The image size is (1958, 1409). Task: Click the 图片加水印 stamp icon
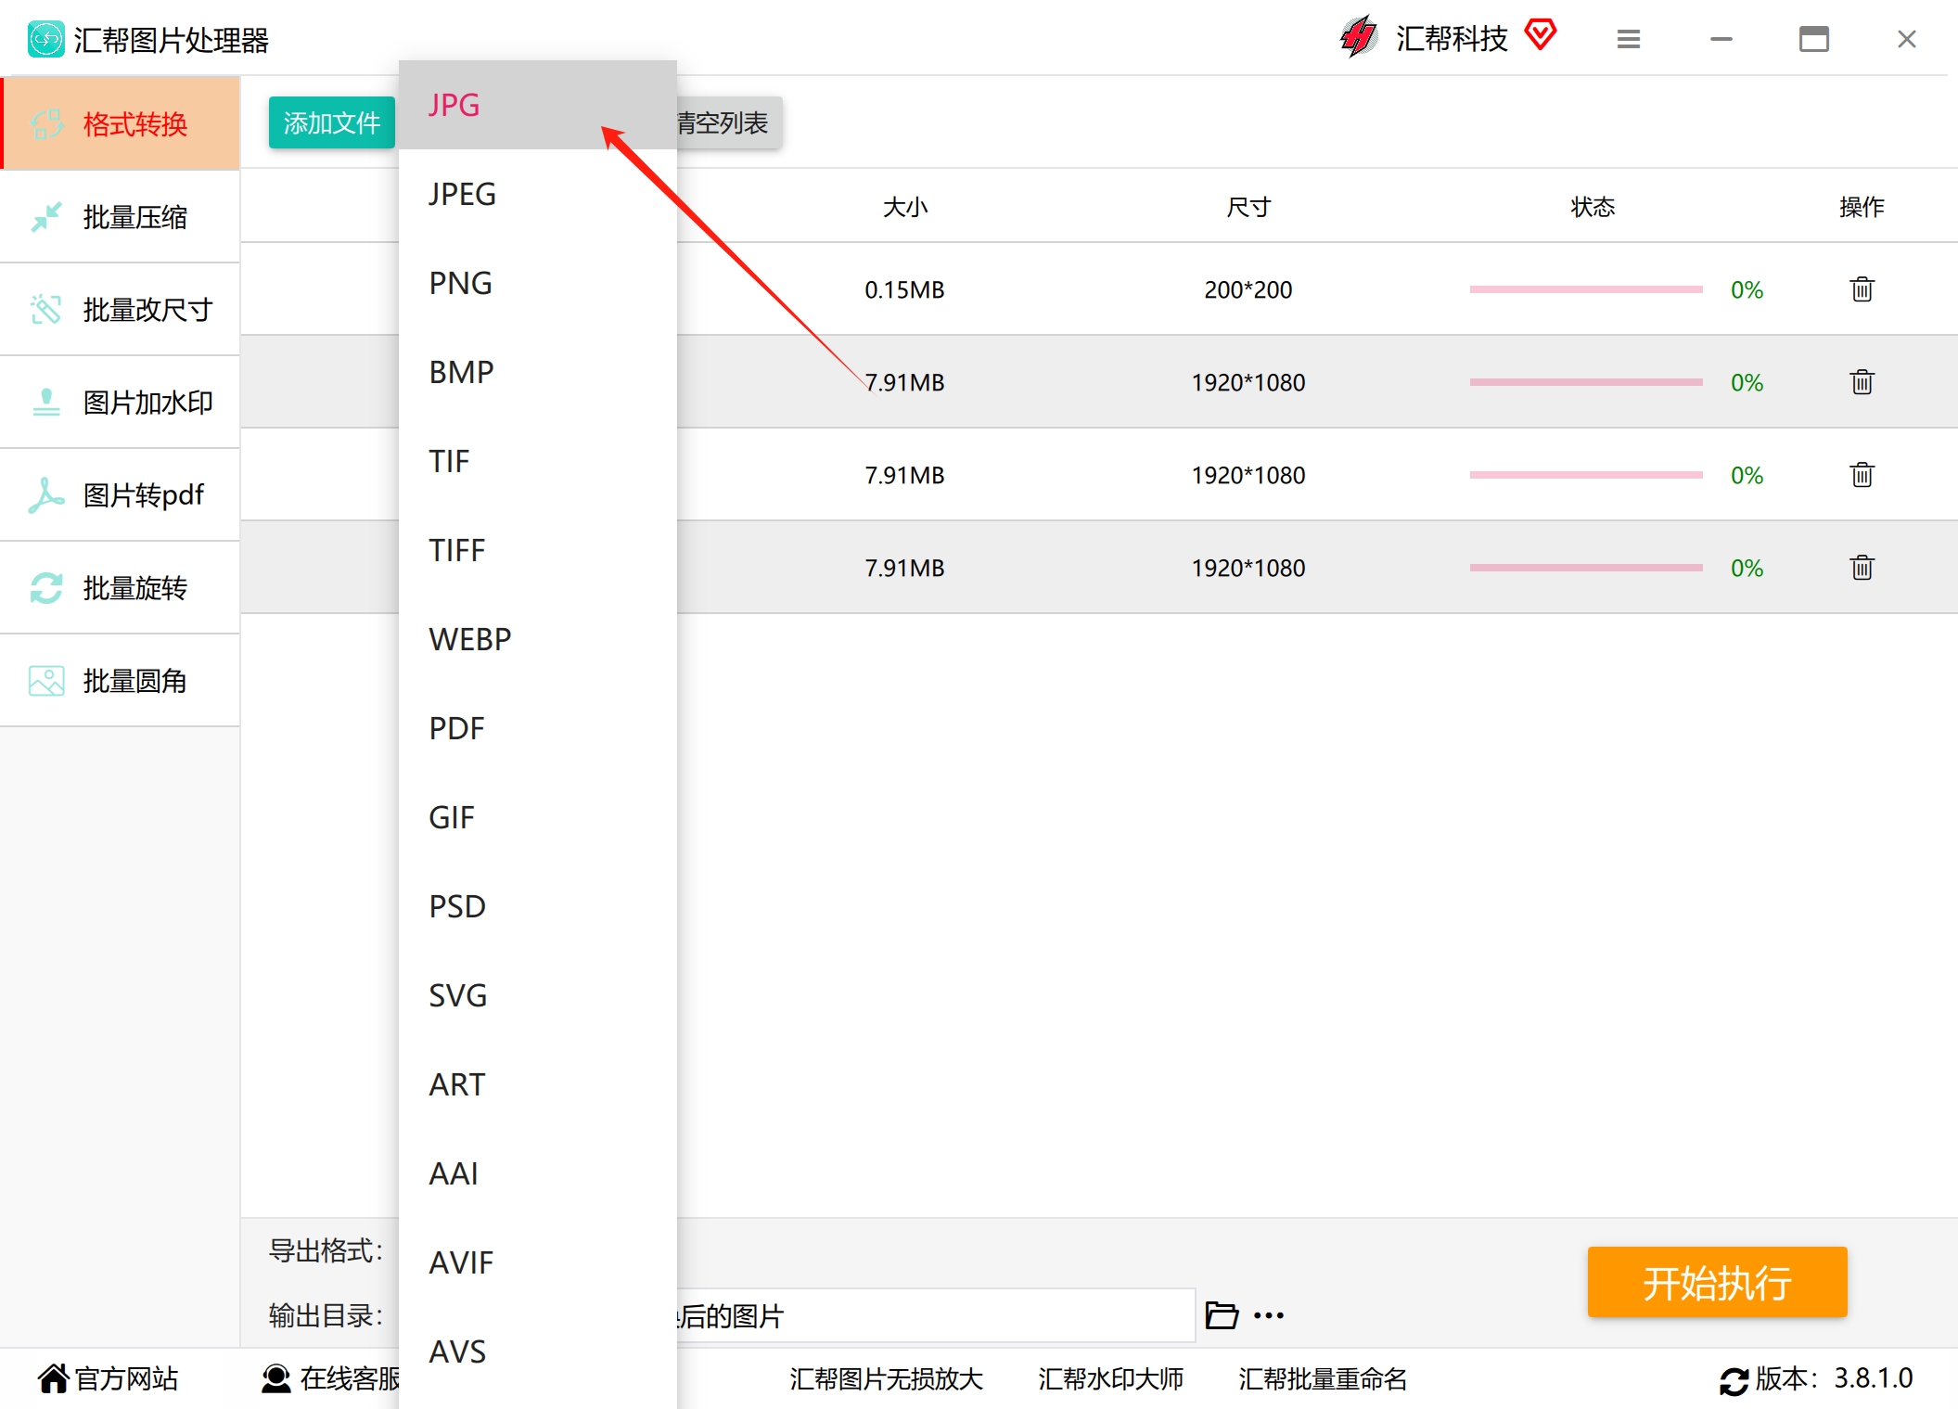tap(46, 402)
